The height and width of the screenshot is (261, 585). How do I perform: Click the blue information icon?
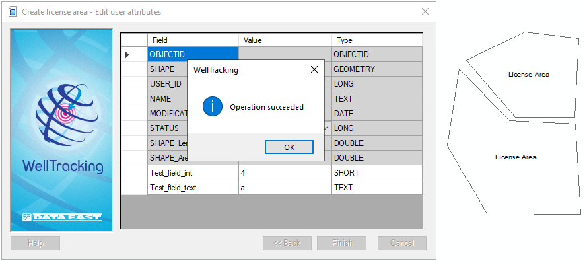tap(213, 107)
